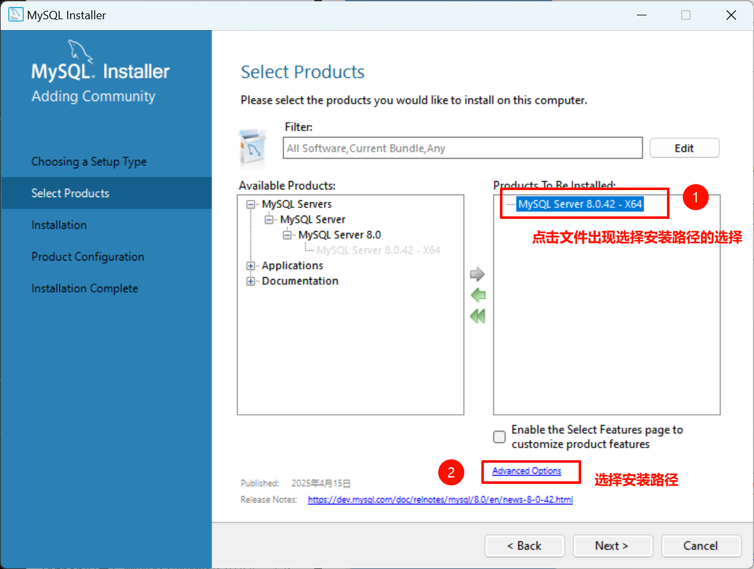Viewport: 754px width, 569px height.
Task: Select the MySQL Servers tree label
Action: 297,204
